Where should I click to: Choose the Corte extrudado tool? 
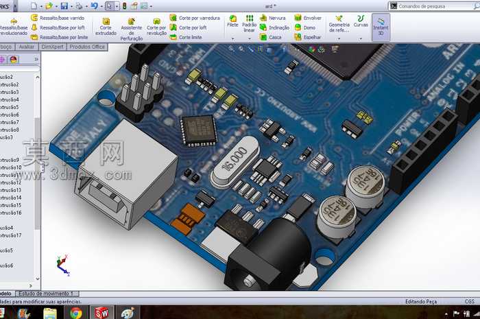[x=106, y=27]
